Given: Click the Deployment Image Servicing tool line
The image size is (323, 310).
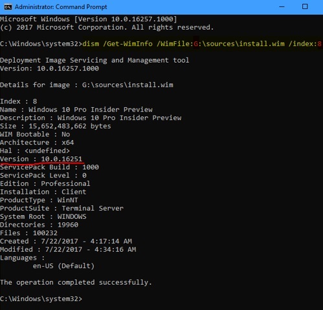Looking at the screenshot, I should click(95, 60).
